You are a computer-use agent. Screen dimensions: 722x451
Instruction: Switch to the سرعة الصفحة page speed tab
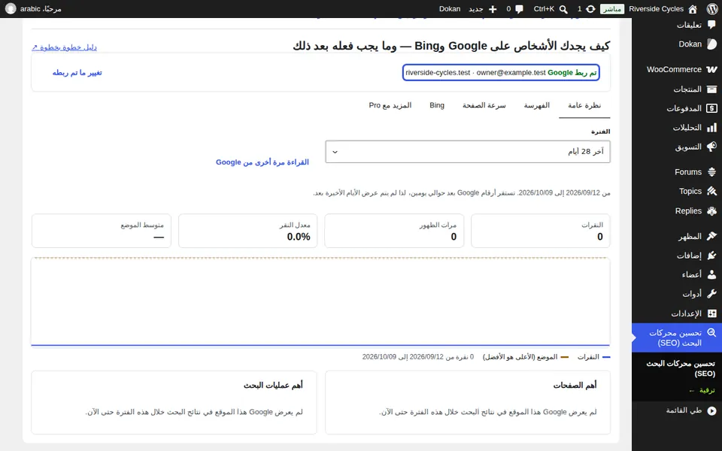tap(484, 105)
